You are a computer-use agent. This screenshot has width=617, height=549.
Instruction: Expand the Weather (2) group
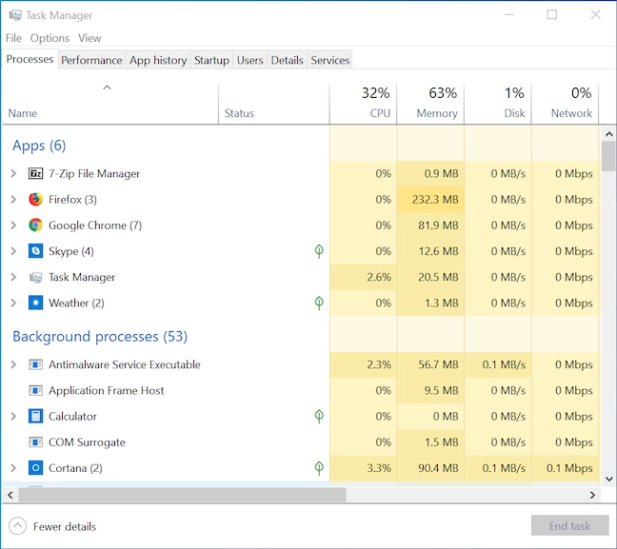coord(13,303)
